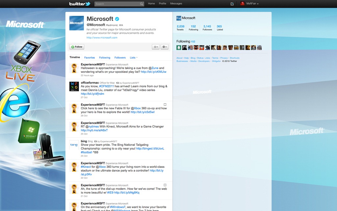Open the Developers footer link

point(204,61)
